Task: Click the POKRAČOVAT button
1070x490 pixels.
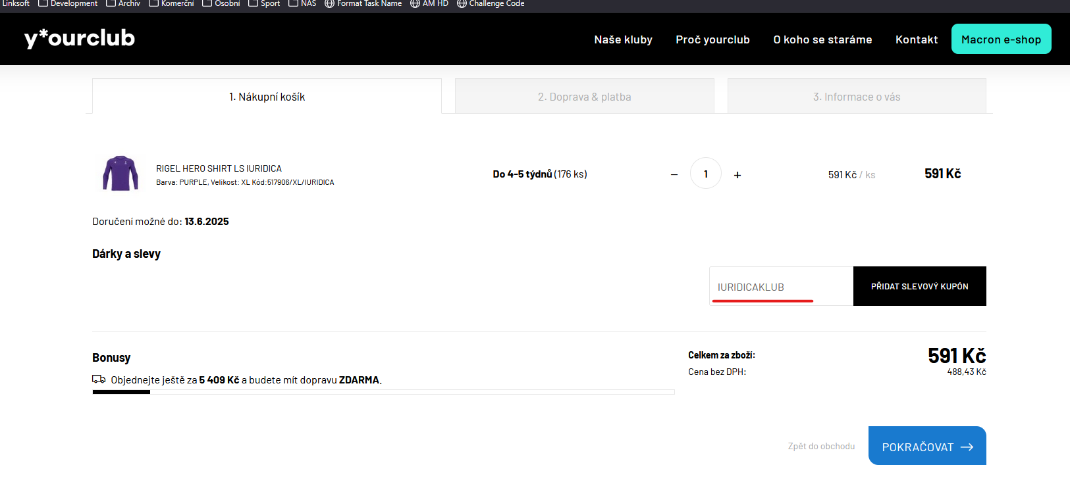Action: tap(927, 446)
